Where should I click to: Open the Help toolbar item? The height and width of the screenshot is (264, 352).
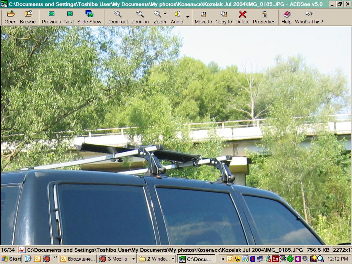[x=286, y=17]
